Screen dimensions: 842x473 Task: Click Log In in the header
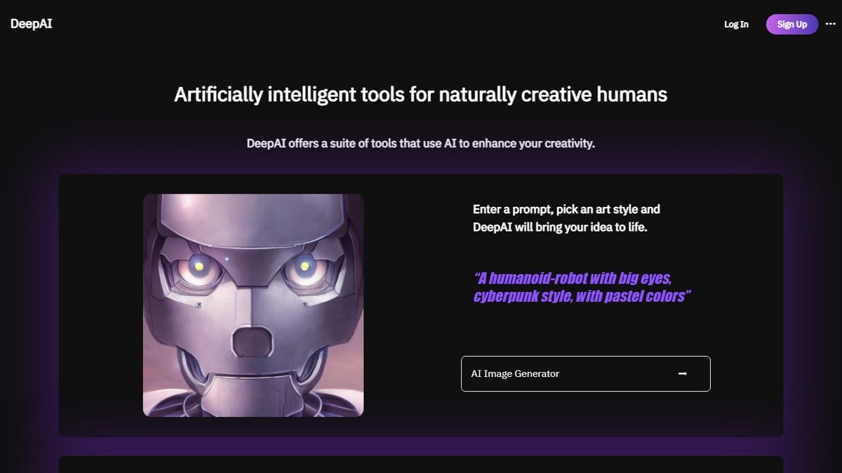tap(735, 24)
